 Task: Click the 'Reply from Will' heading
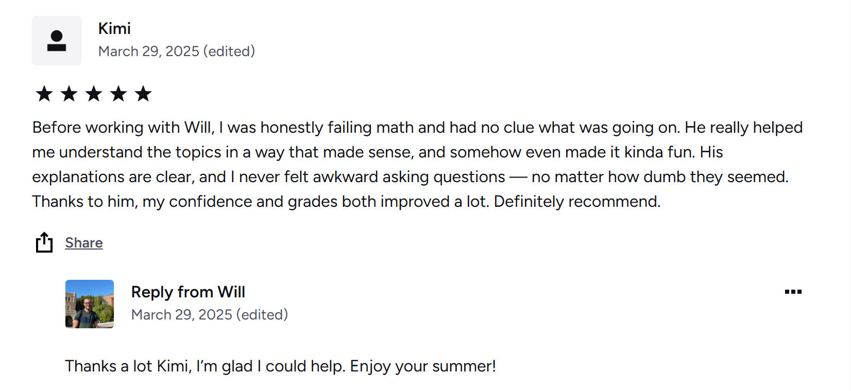(188, 292)
